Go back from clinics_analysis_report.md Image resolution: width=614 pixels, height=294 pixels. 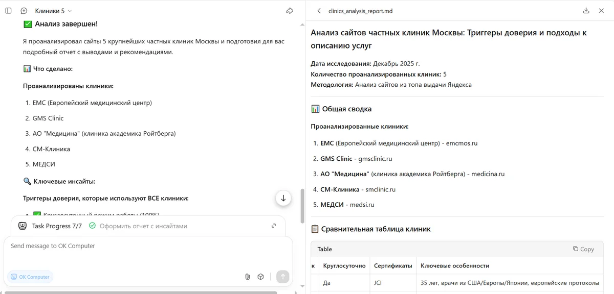coord(319,11)
